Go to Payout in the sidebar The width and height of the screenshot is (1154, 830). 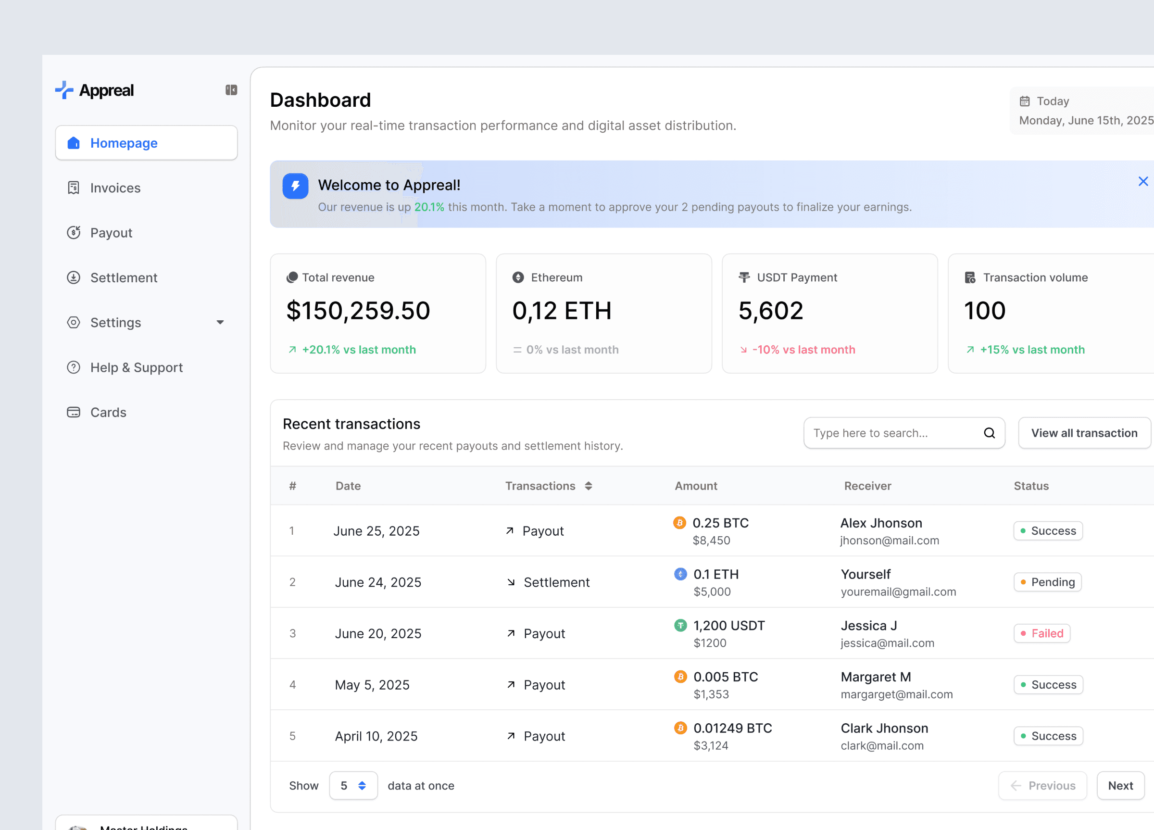click(x=111, y=233)
